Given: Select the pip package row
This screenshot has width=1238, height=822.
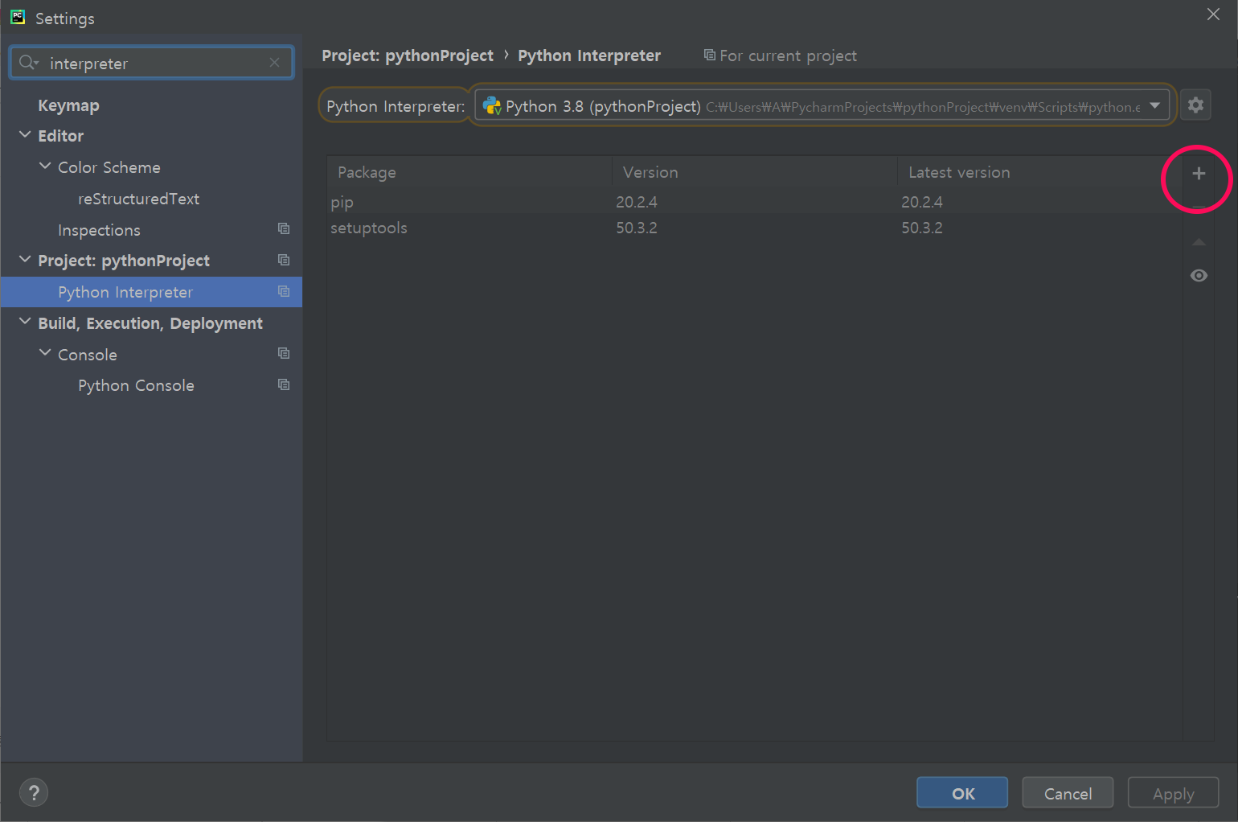Looking at the screenshot, I should point(754,202).
